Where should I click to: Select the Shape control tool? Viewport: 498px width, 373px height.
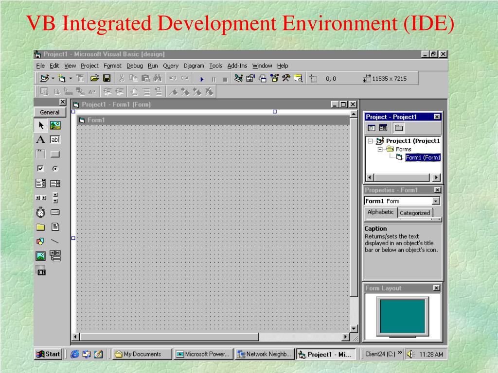[41, 241]
